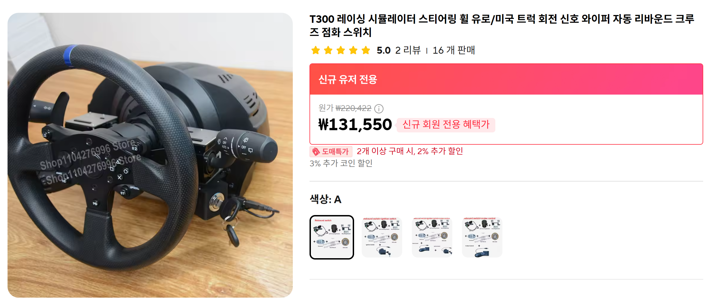The image size is (704, 306).
Task: Click the 5.0 rating score
Action: click(384, 50)
